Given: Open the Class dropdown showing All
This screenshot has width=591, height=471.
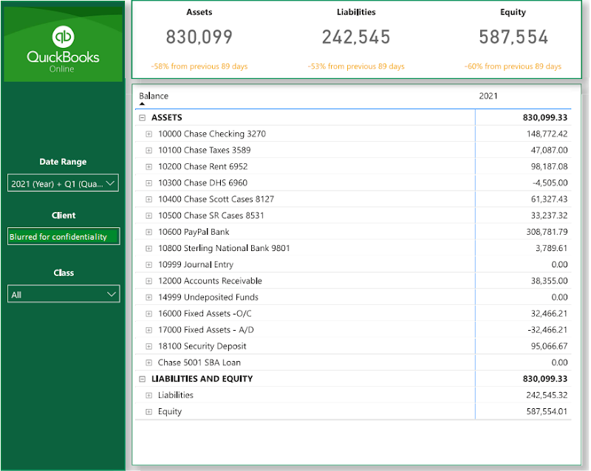Looking at the screenshot, I should (64, 294).
